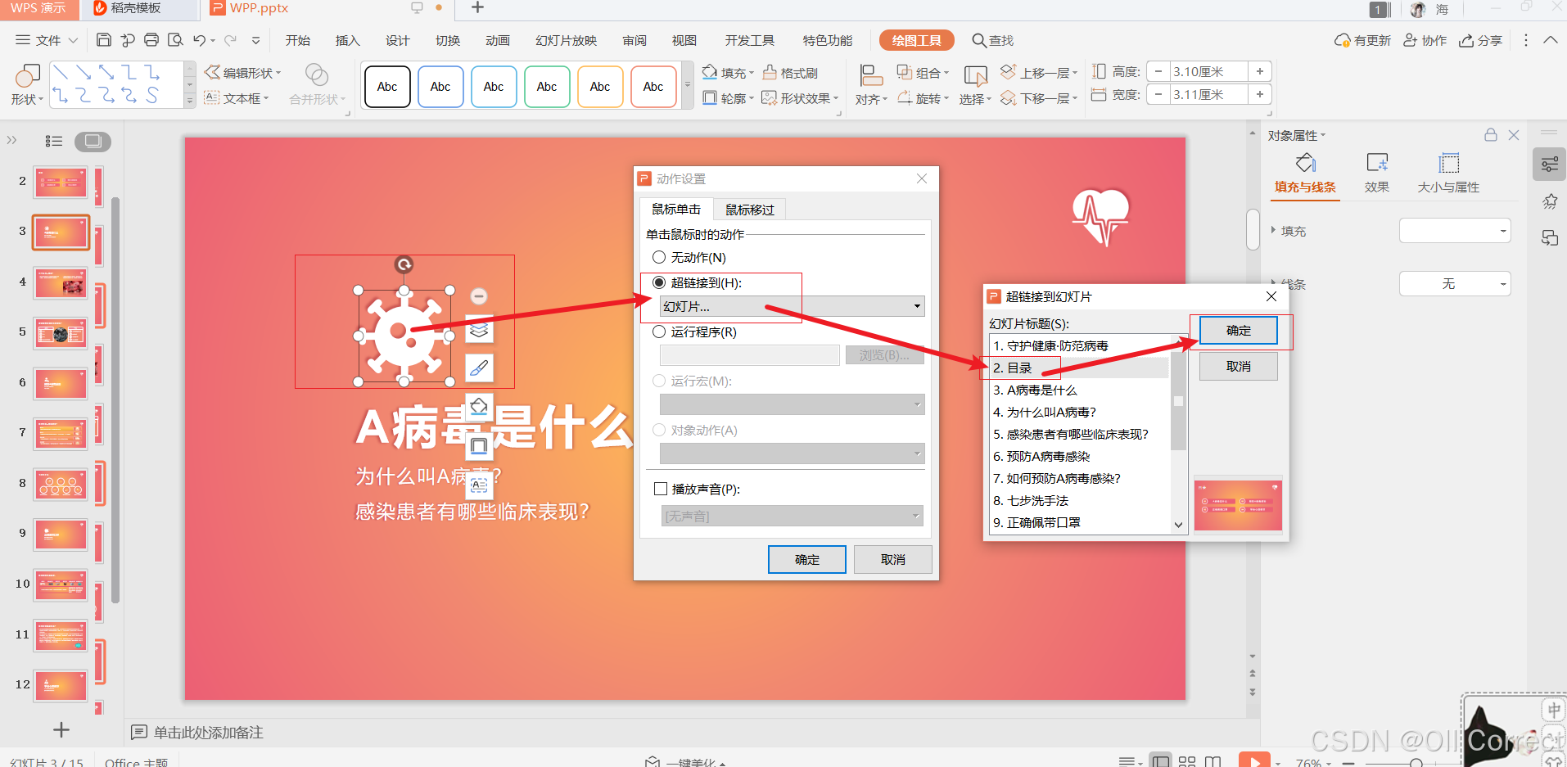The width and height of the screenshot is (1567, 767).
Task: Click the Outline (轮廓) icon in ribbon
Action: coord(710,98)
